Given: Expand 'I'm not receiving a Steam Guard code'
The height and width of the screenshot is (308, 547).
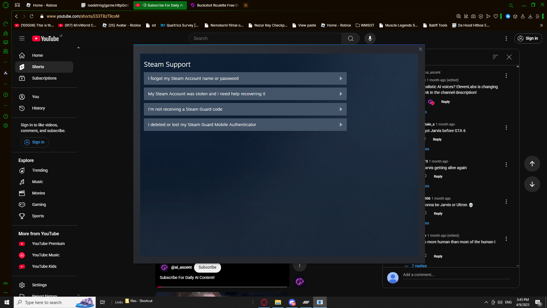Looking at the screenshot, I should pyautogui.click(x=245, y=109).
